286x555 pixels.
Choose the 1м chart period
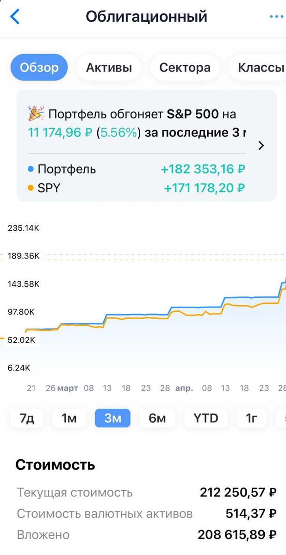pos(69,419)
